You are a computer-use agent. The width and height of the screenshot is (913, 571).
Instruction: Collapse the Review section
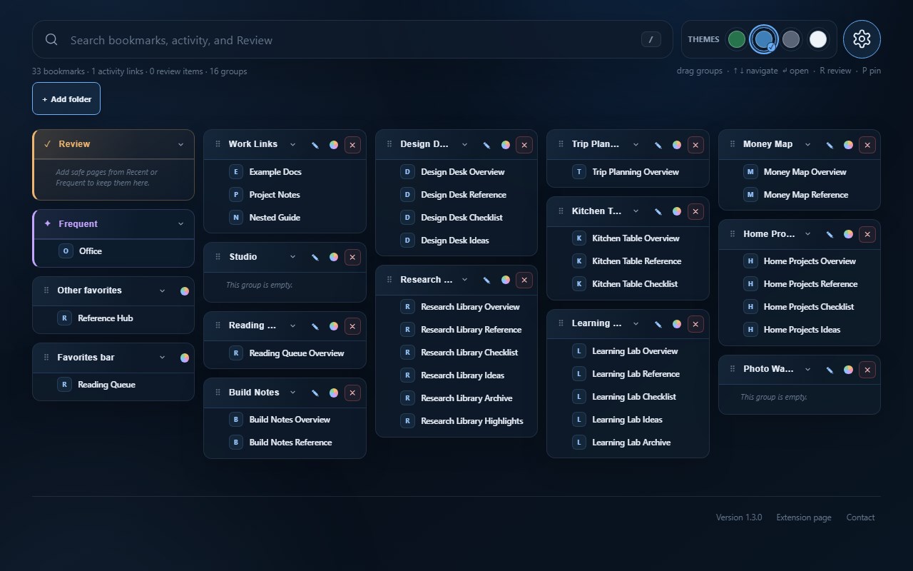[180, 144]
